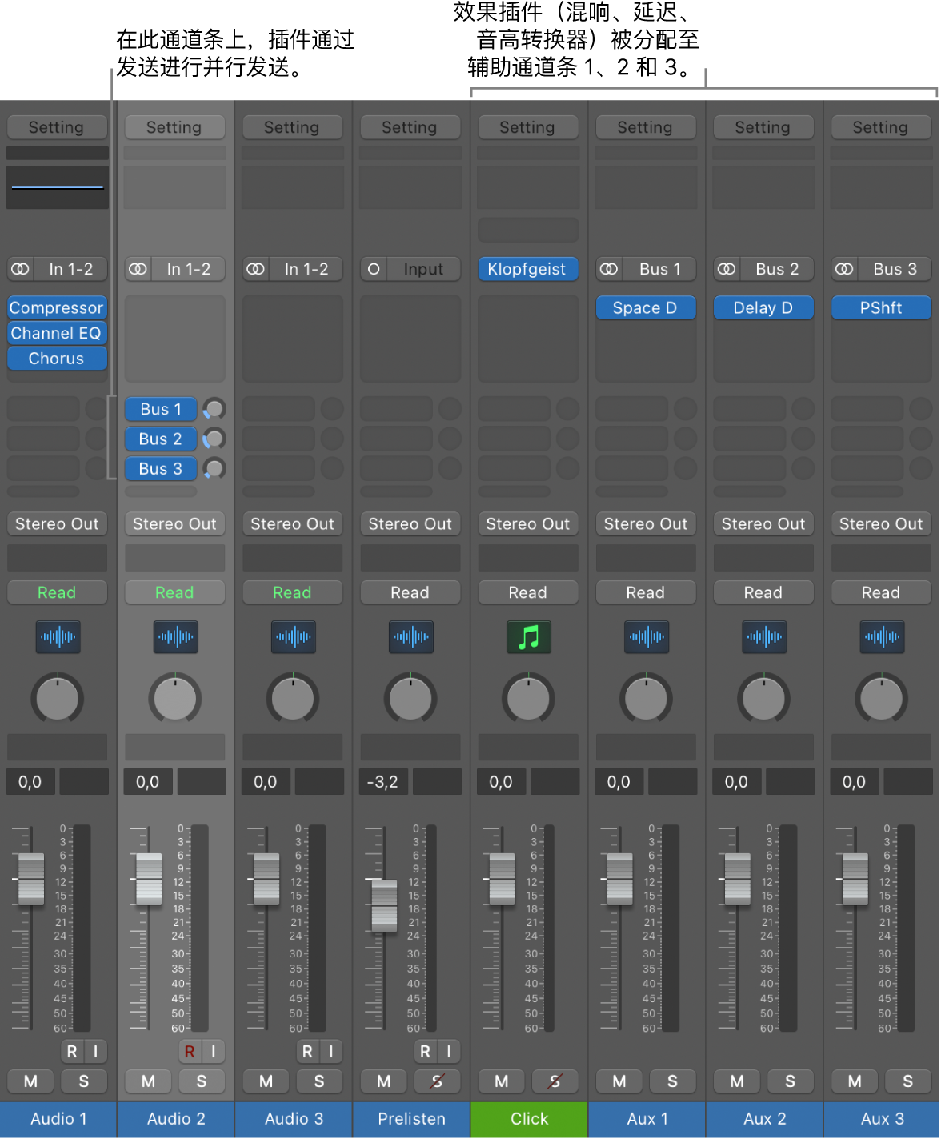Open the Read automation menu on Audio 3

pyautogui.click(x=292, y=592)
